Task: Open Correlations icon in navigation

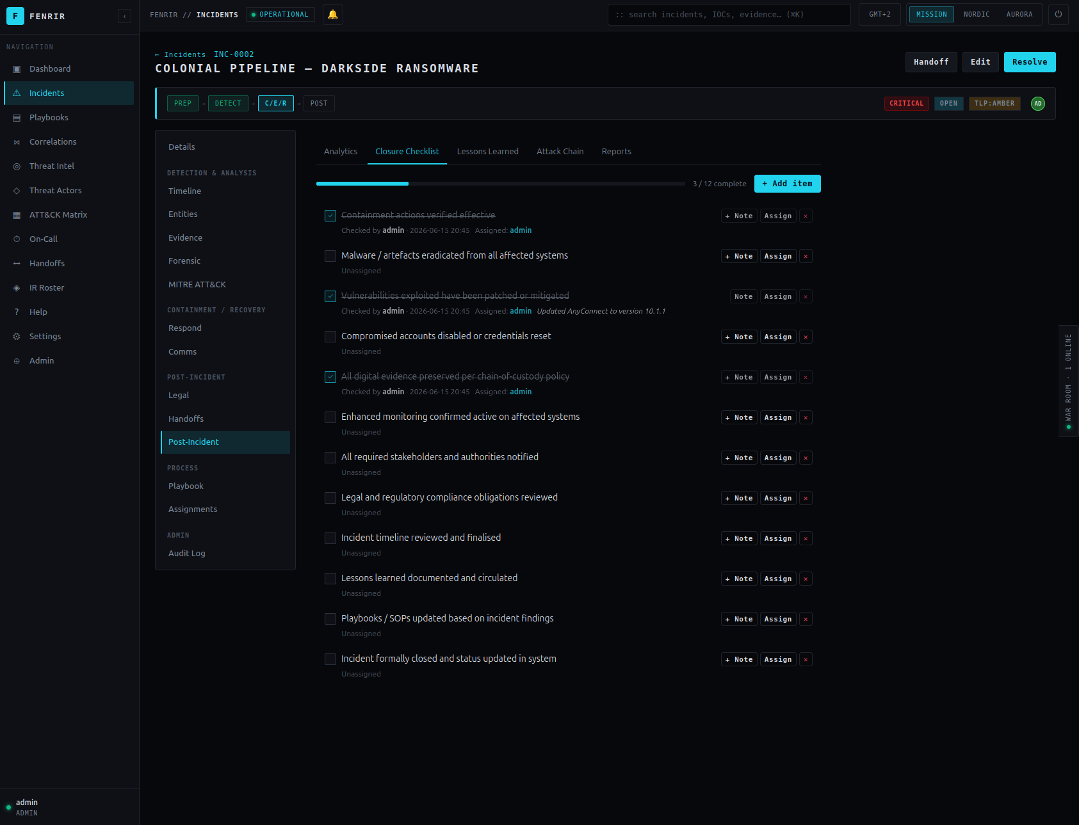Action: 17,142
